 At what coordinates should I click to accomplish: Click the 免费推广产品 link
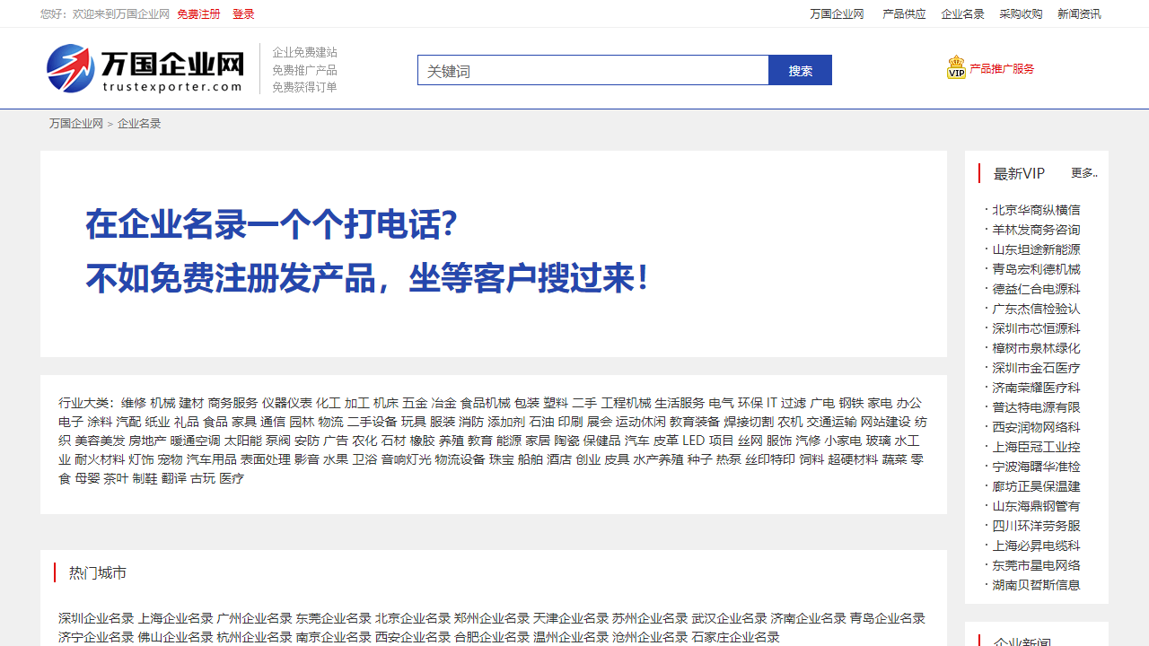(304, 69)
